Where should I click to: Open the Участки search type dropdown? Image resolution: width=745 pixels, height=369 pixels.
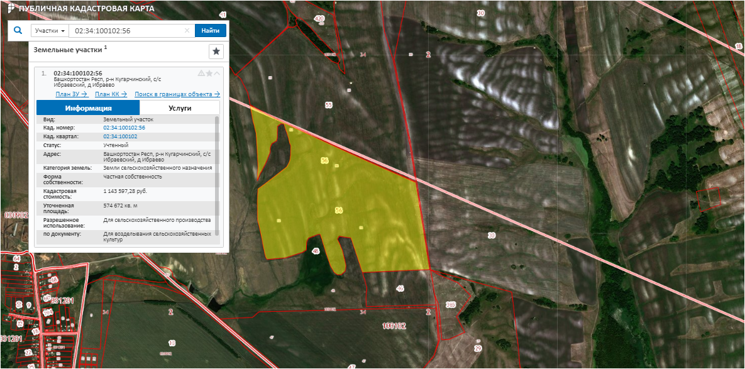tap(50, 30)
